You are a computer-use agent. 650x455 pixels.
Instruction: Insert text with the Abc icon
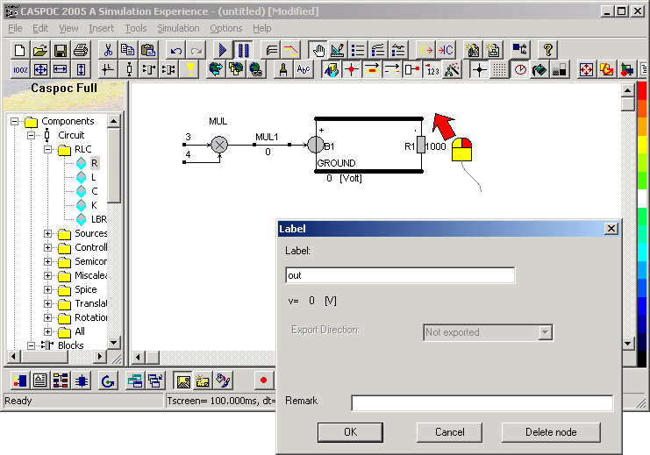[x=304, y=69]
